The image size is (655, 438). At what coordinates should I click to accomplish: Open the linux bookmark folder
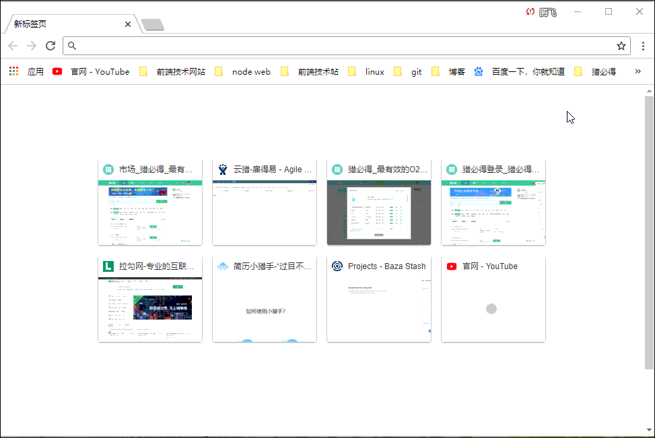point(367,71)
